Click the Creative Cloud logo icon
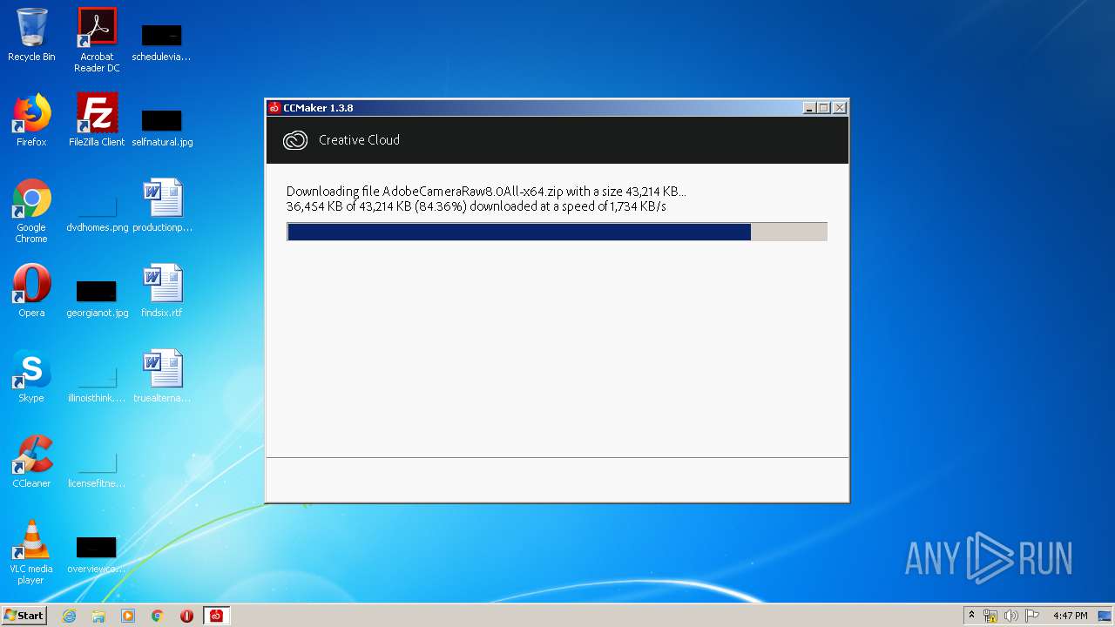This screenshot has height=627, width=1115. click(295, 140)
